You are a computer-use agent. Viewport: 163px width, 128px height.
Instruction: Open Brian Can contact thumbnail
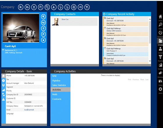click(x=55, y=22)
